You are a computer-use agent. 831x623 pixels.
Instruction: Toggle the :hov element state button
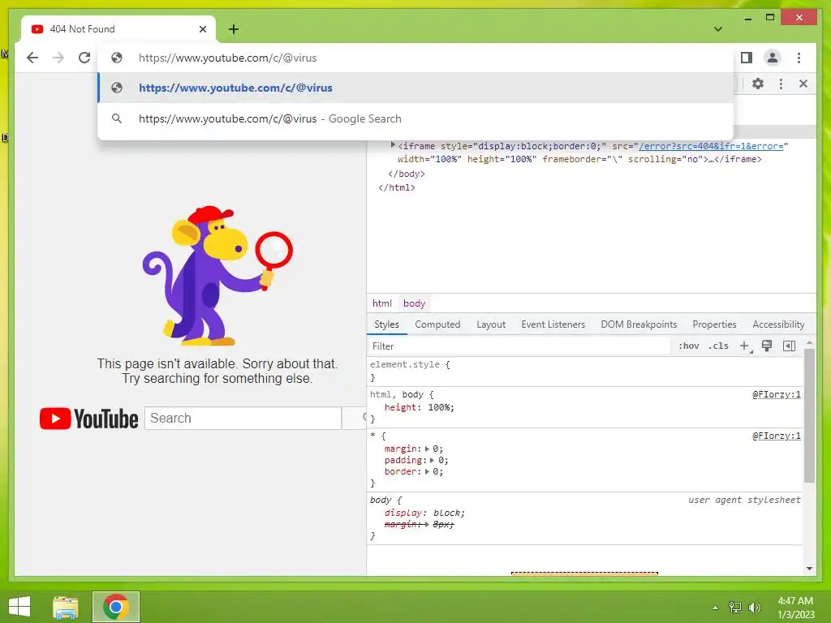(x=688, y=346)
